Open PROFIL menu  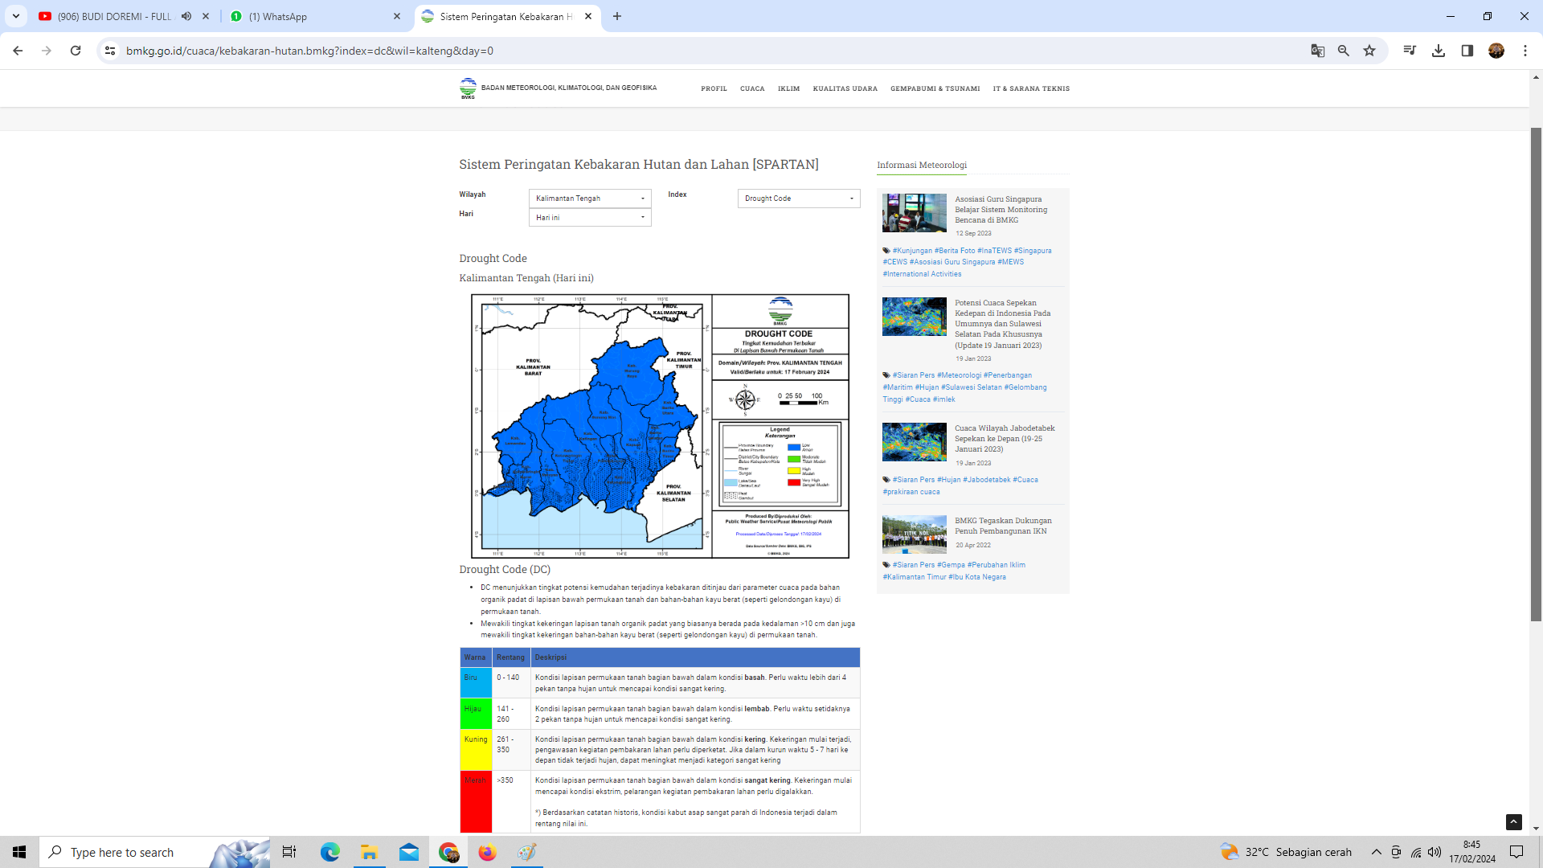(714, 88)
